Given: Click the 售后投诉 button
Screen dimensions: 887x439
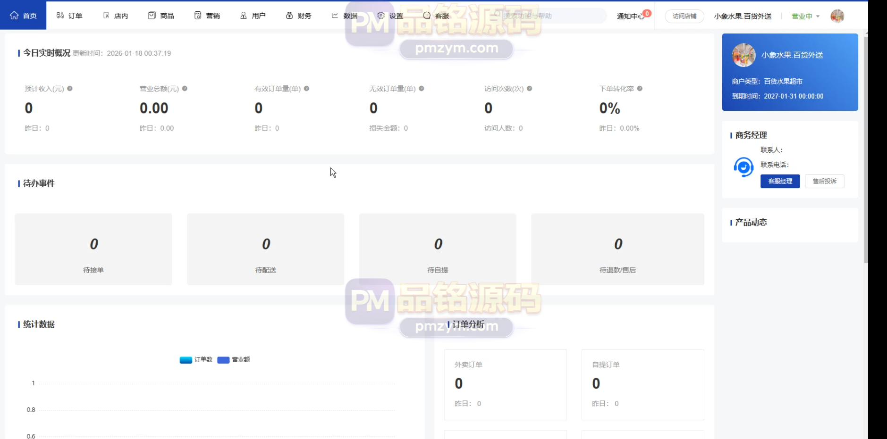Looking at the screenshot, I should (824, 181).
